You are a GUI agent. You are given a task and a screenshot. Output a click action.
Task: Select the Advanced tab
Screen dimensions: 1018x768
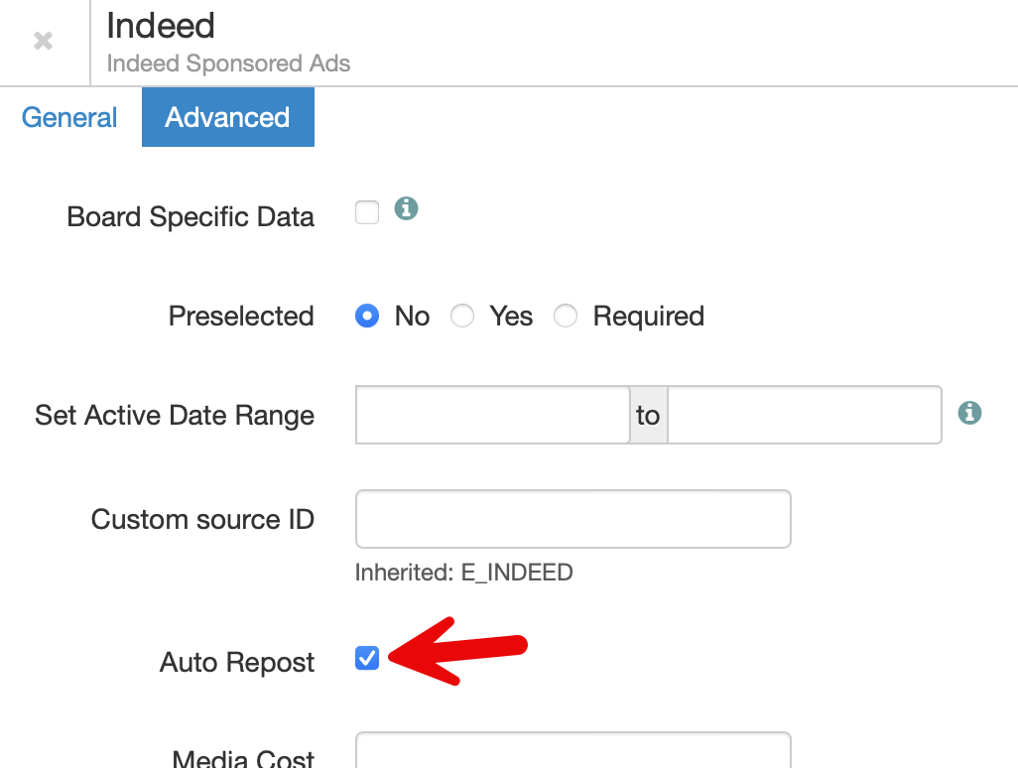click(227, 117)
